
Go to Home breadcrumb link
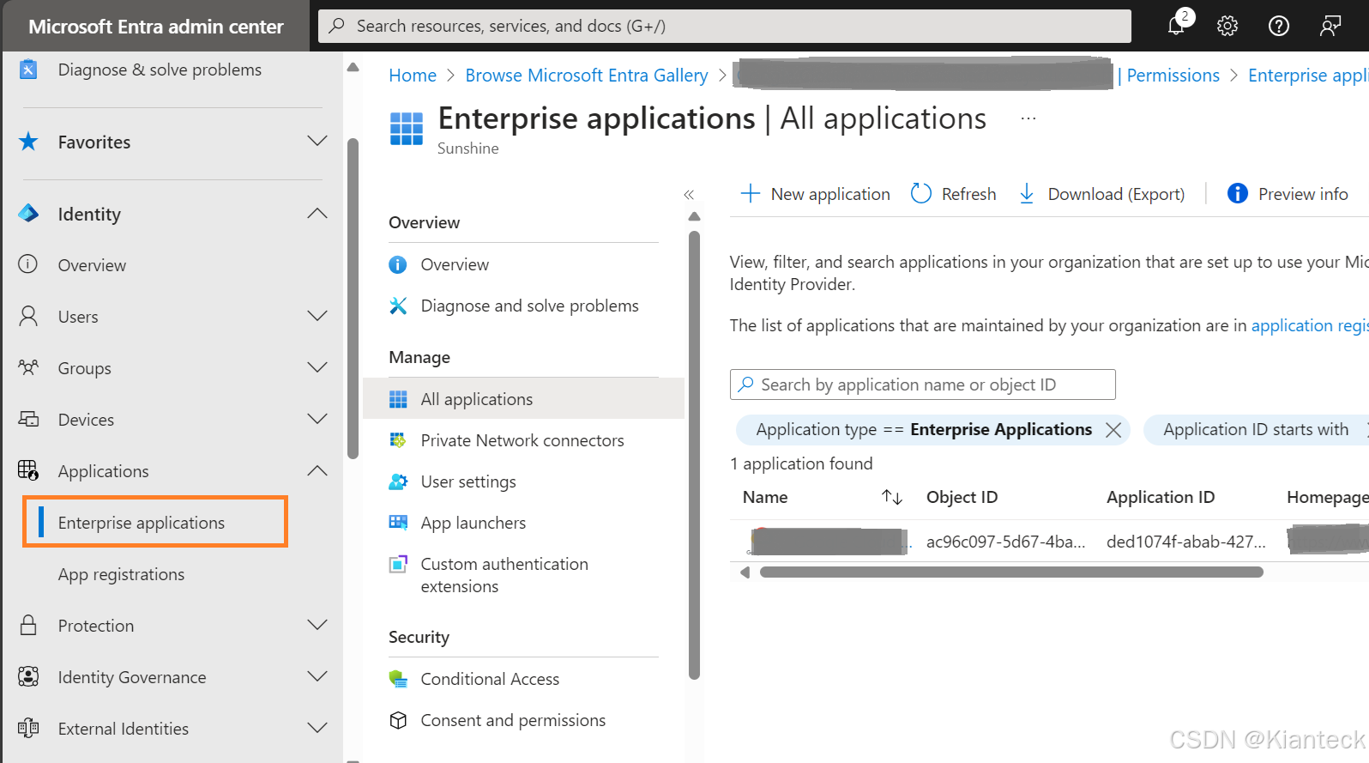[413, 76]
